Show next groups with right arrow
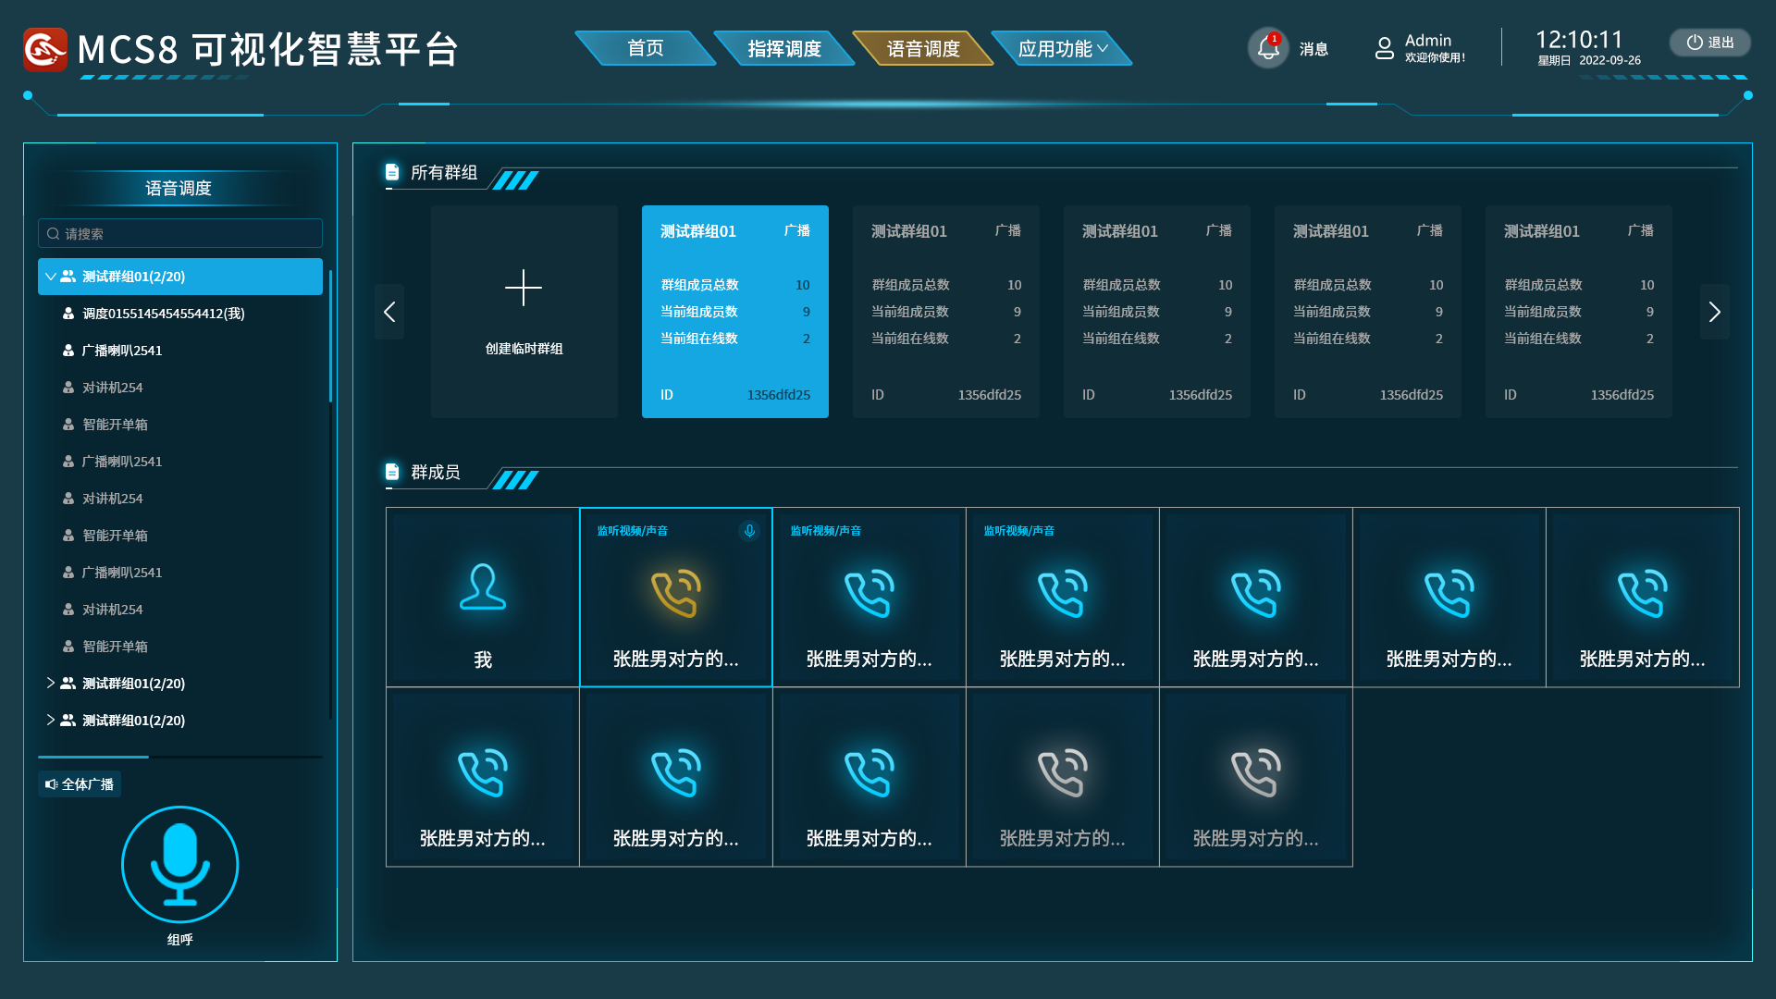Screen dimensions: 1776x999 click(1715, 312)
